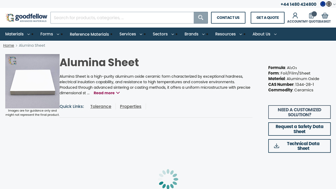This screenshot has height=189, width=336.
Task: Click the Alumina Sheet product image
Action: 32,81
